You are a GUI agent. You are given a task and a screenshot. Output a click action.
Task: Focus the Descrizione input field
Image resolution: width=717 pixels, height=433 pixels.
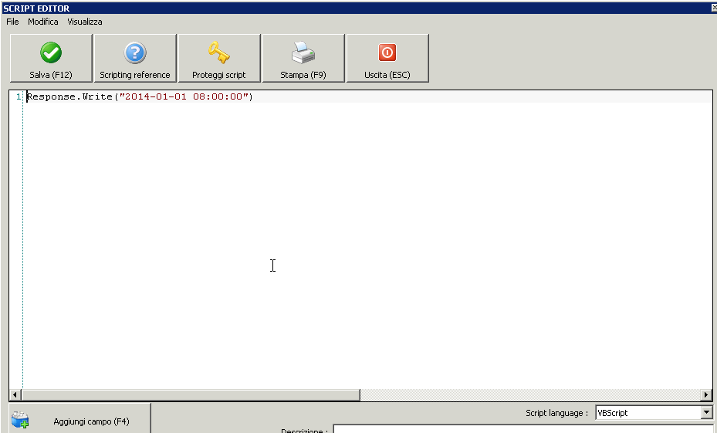coord(525,429)
